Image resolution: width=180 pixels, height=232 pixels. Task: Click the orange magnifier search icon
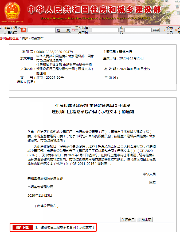click(x=24, y=30)
